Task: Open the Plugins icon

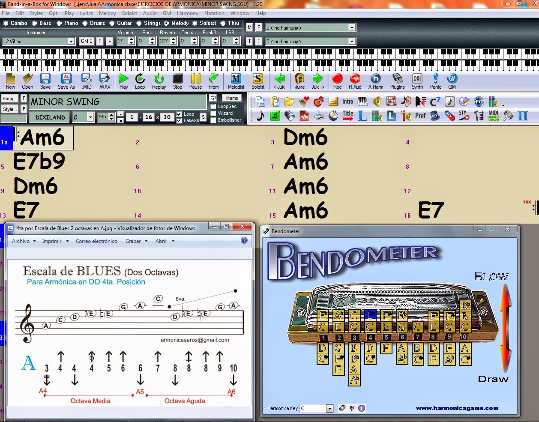Action: click(x=397, y=81)
